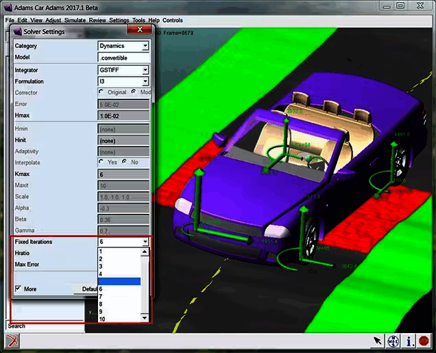Open the Review menu

click(x=97, y=21)
